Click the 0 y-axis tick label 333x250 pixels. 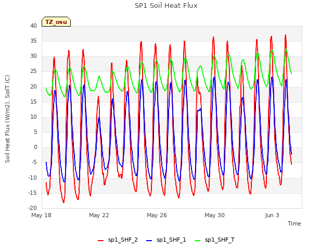tap(35, 147)
